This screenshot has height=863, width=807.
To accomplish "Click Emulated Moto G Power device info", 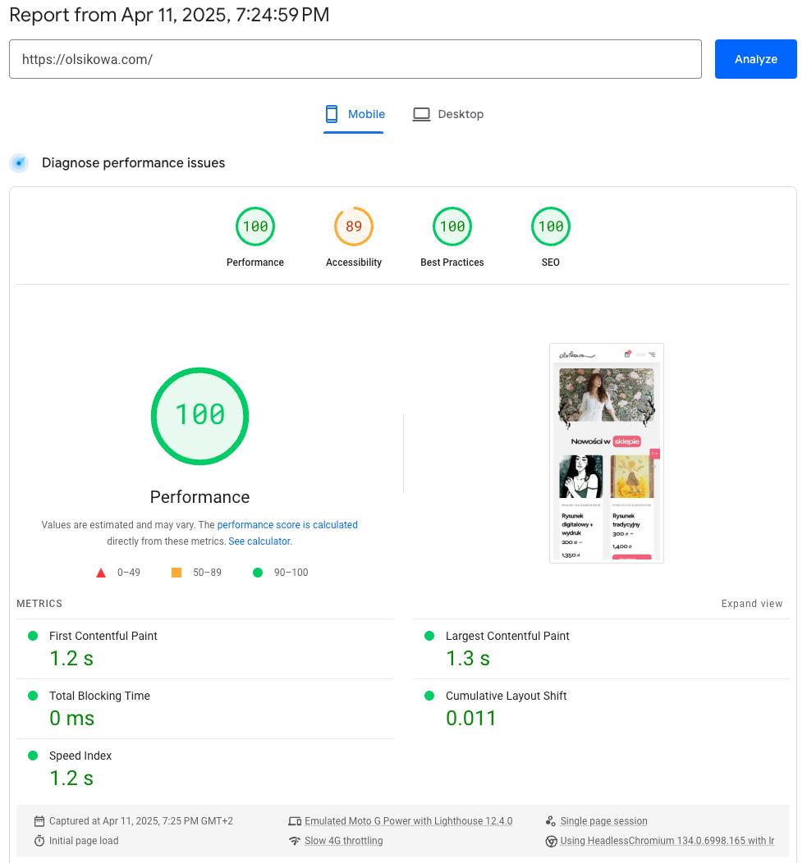I will click(408, 821).
